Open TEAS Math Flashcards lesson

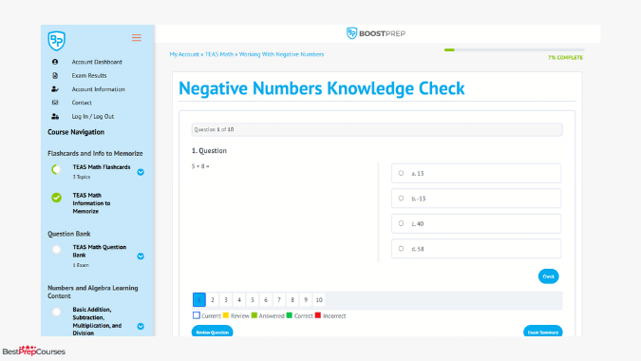[x=102, y=167]
